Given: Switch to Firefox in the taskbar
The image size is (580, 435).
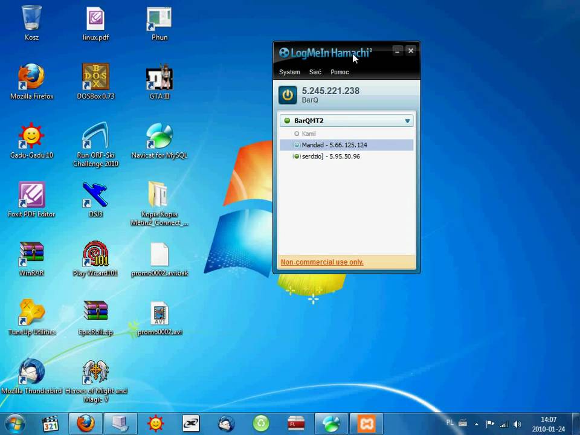Looking at the screenshot, I should coord(85,424).
